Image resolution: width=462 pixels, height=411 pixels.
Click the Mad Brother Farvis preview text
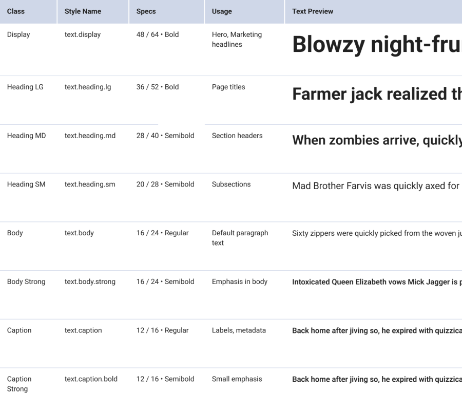[x=375, y=186]
